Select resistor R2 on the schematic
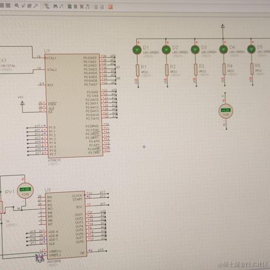270x270 pixels. coord(167,70)
